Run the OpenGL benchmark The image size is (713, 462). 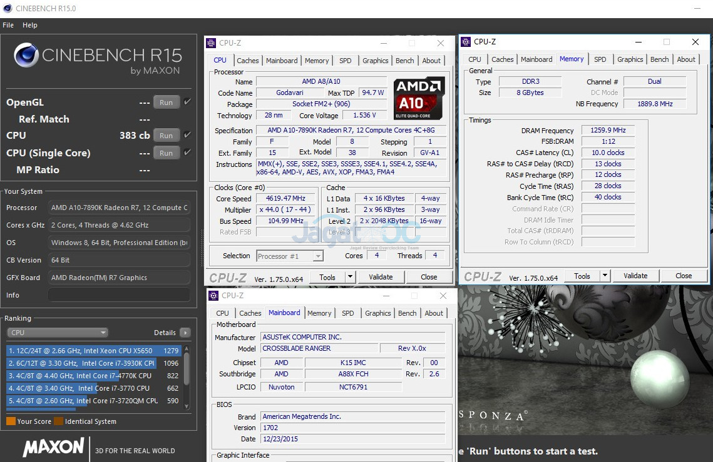(166, 102)
